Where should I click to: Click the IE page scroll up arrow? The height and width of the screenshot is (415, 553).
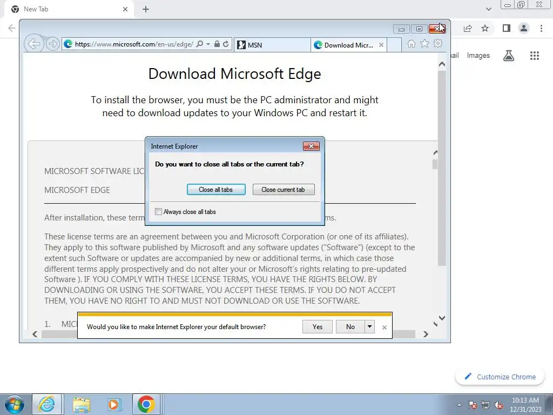tap(442, 64)
